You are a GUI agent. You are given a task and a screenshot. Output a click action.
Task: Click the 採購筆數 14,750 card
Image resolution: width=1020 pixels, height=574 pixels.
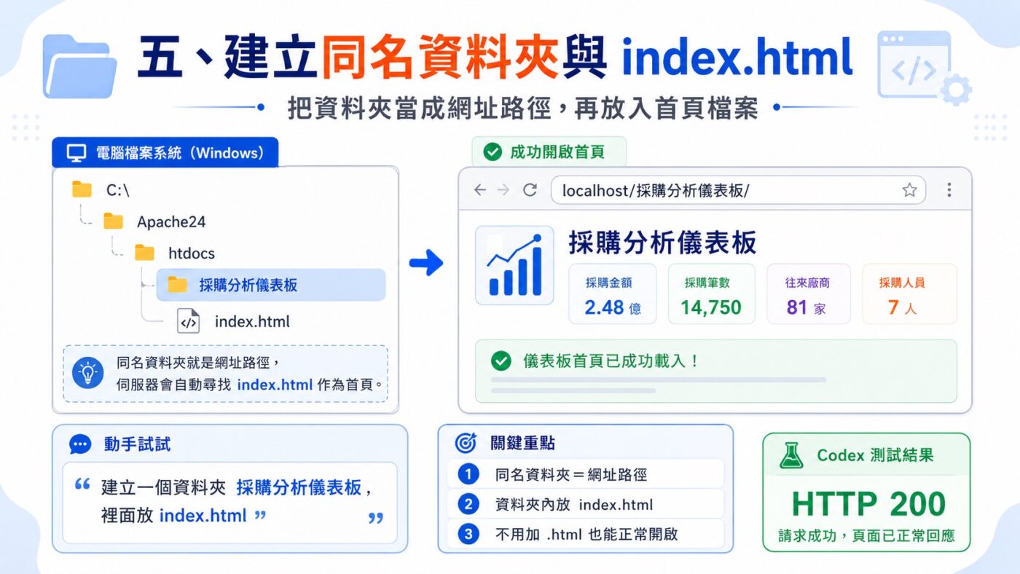pyautogui.click(x=711, y=294)
